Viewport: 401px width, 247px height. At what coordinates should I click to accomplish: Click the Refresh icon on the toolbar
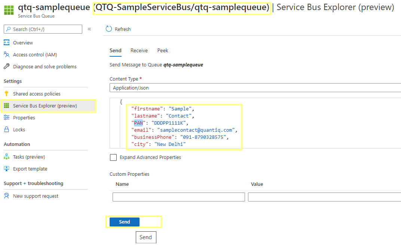[x=109, y=29]
